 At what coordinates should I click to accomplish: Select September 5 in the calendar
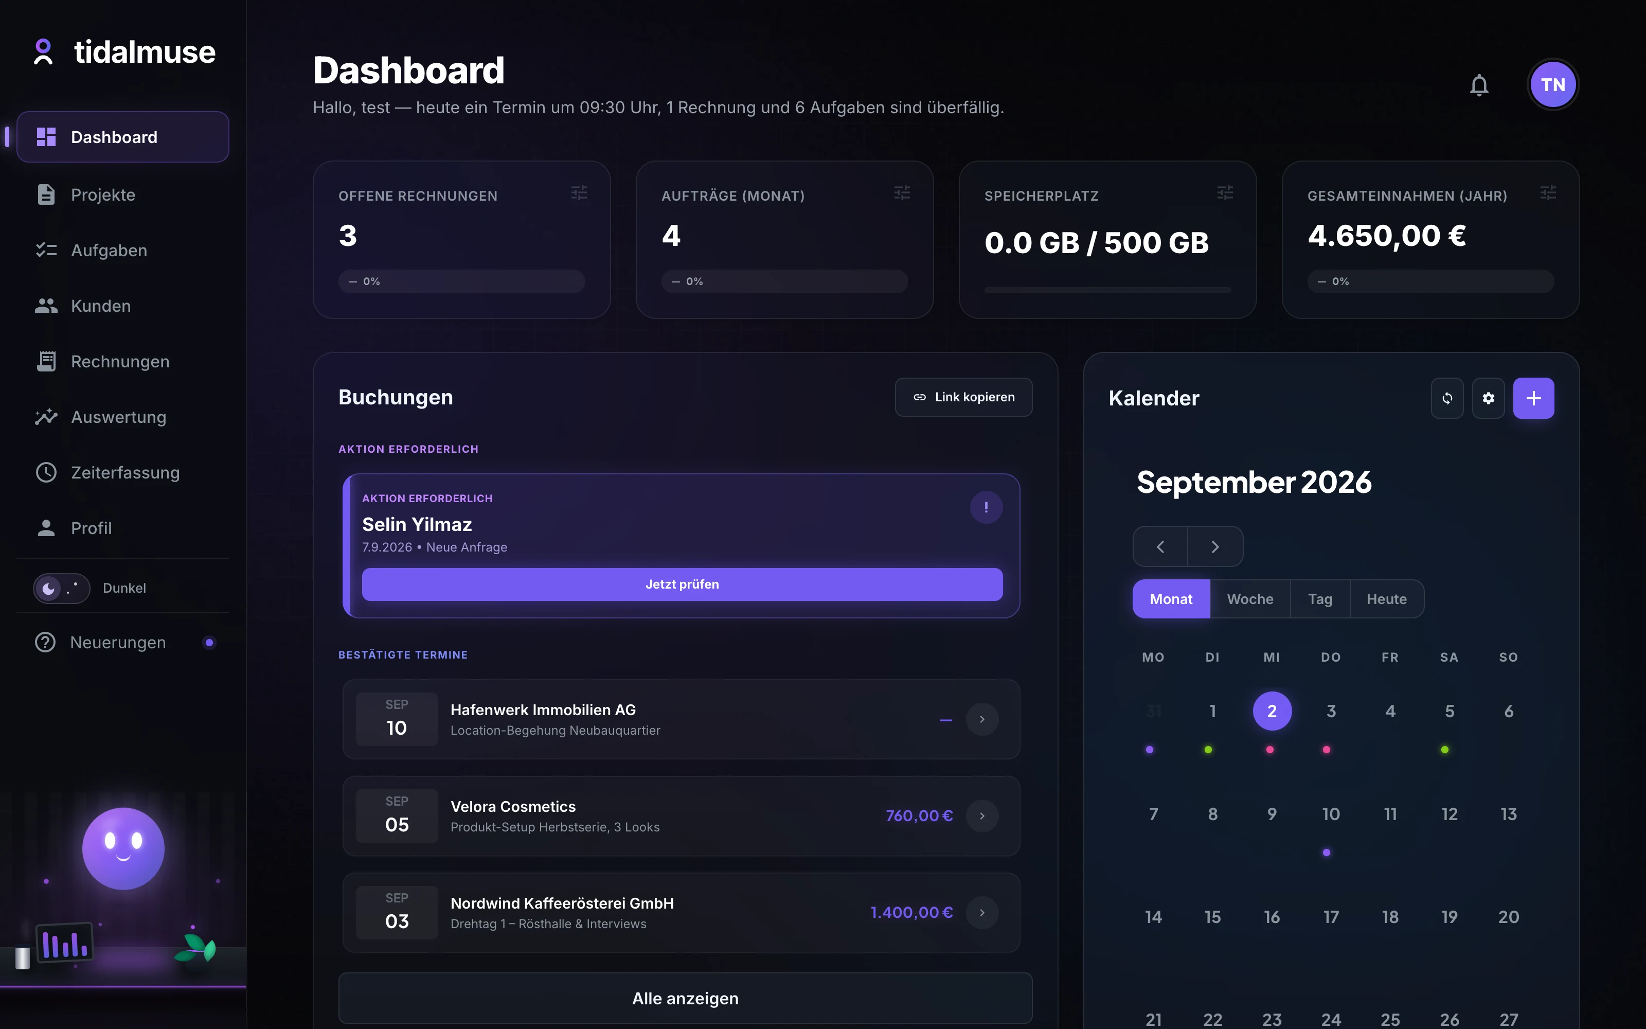pos(1450,711)
